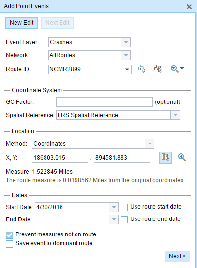This screenshot has height=268, width=197.
Task: Click the X coordinate field 186803.015
Action: tap(60, 158)
